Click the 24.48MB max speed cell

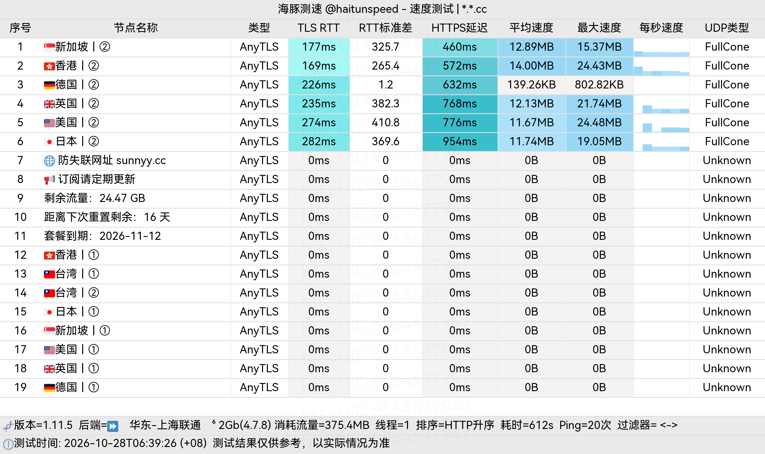click(x=599, y=123)
